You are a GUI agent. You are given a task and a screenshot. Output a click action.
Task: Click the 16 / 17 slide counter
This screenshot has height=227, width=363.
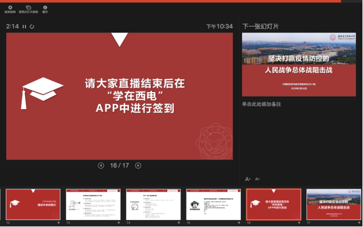(x=119, y=166)
